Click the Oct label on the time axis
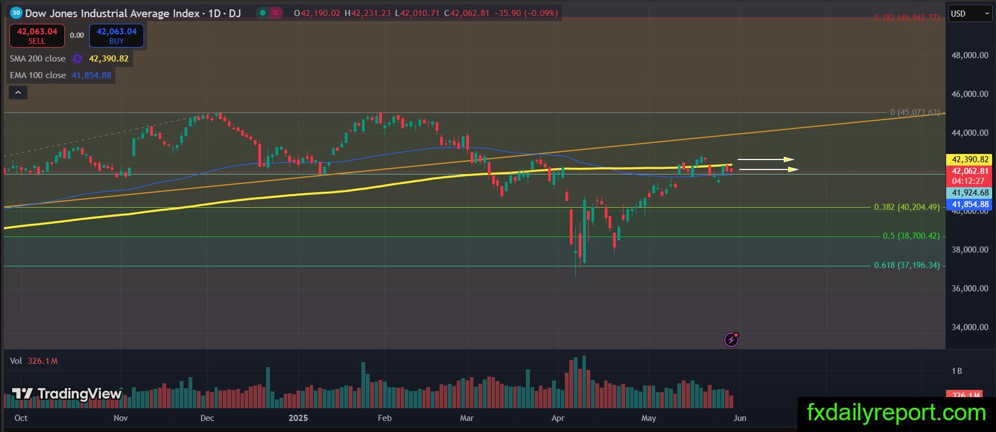Screen dimensions: 996x432 (21, 418)
